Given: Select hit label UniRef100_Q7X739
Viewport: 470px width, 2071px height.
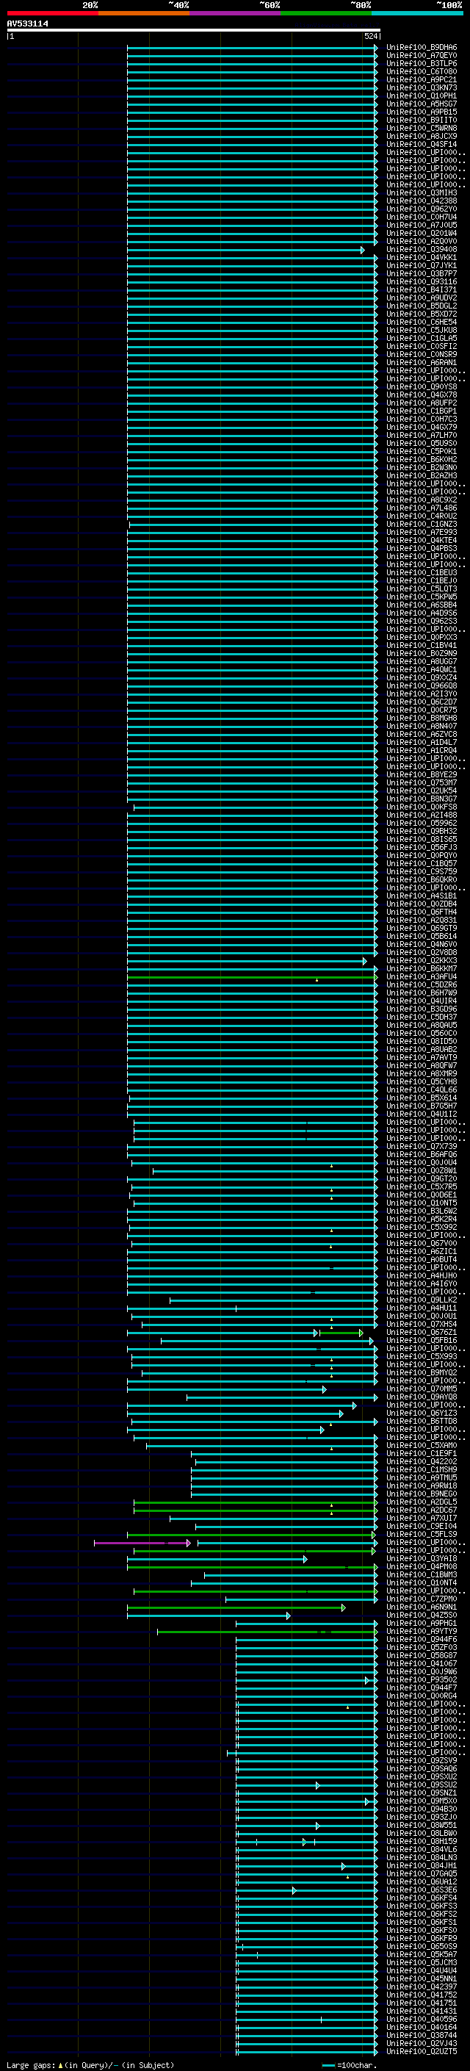Looking at the screenshot, I should coord(422,1147).
